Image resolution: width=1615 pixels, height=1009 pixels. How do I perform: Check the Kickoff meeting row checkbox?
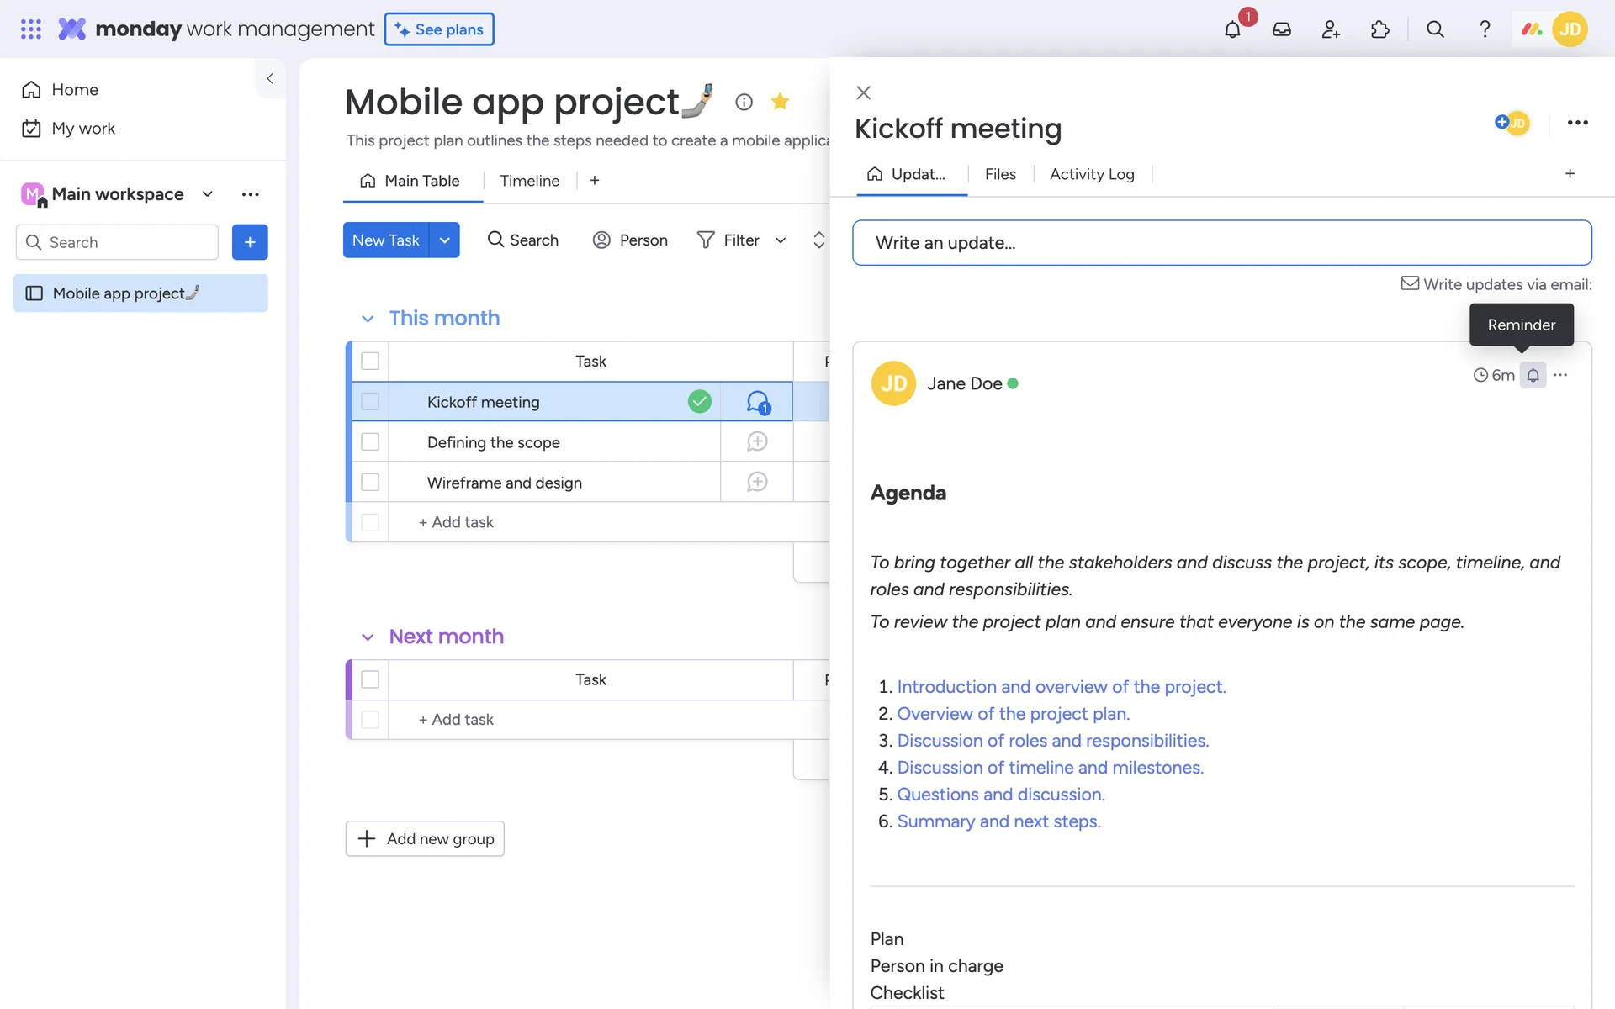[x=370, y=402]
